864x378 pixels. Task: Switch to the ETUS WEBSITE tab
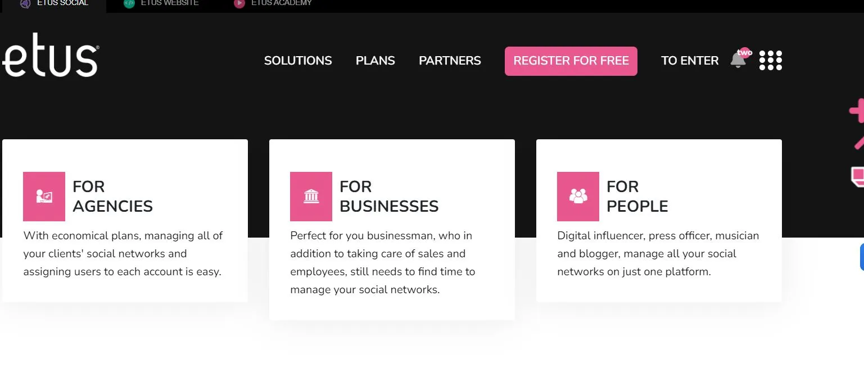[x=169, y=3]
